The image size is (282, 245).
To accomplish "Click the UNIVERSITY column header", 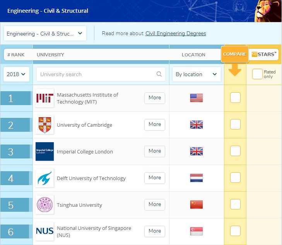I will pyautogui.click(x=51, y=54).
